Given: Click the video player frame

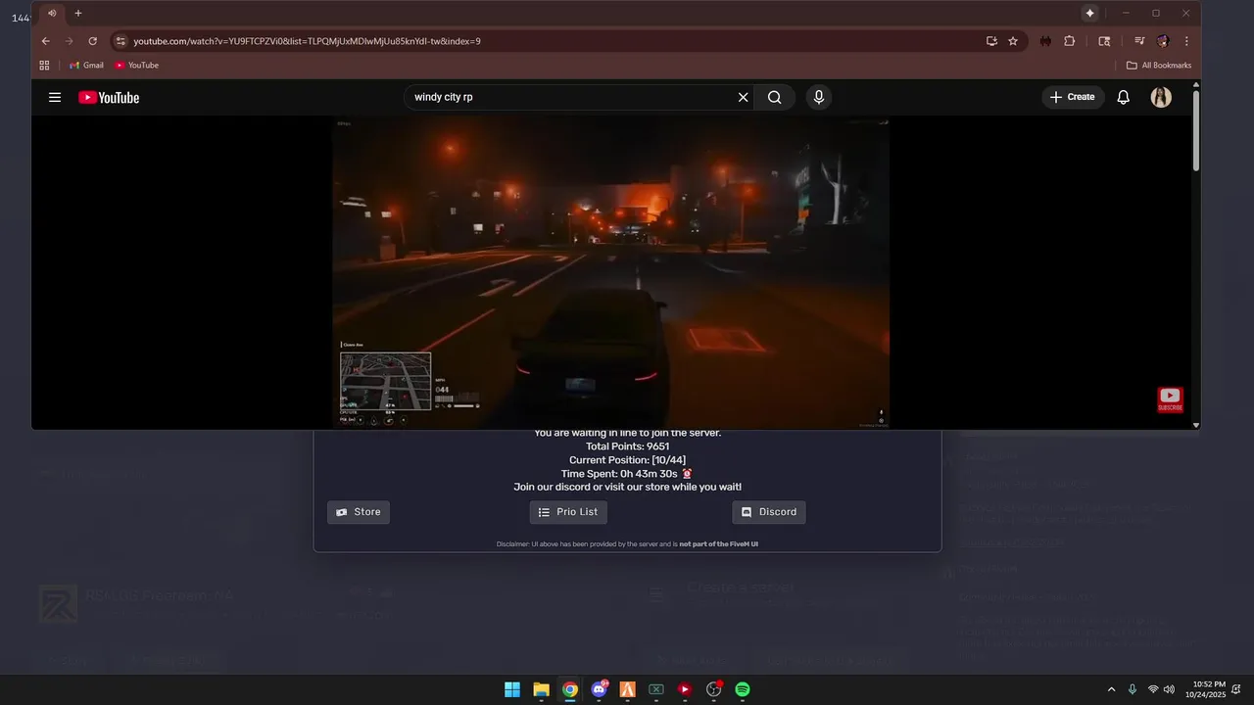Looking at the screenshot, I should (610, 273).
